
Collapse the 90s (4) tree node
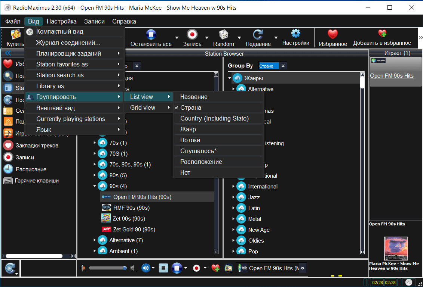pyautogui.click(x=95, y=186)
